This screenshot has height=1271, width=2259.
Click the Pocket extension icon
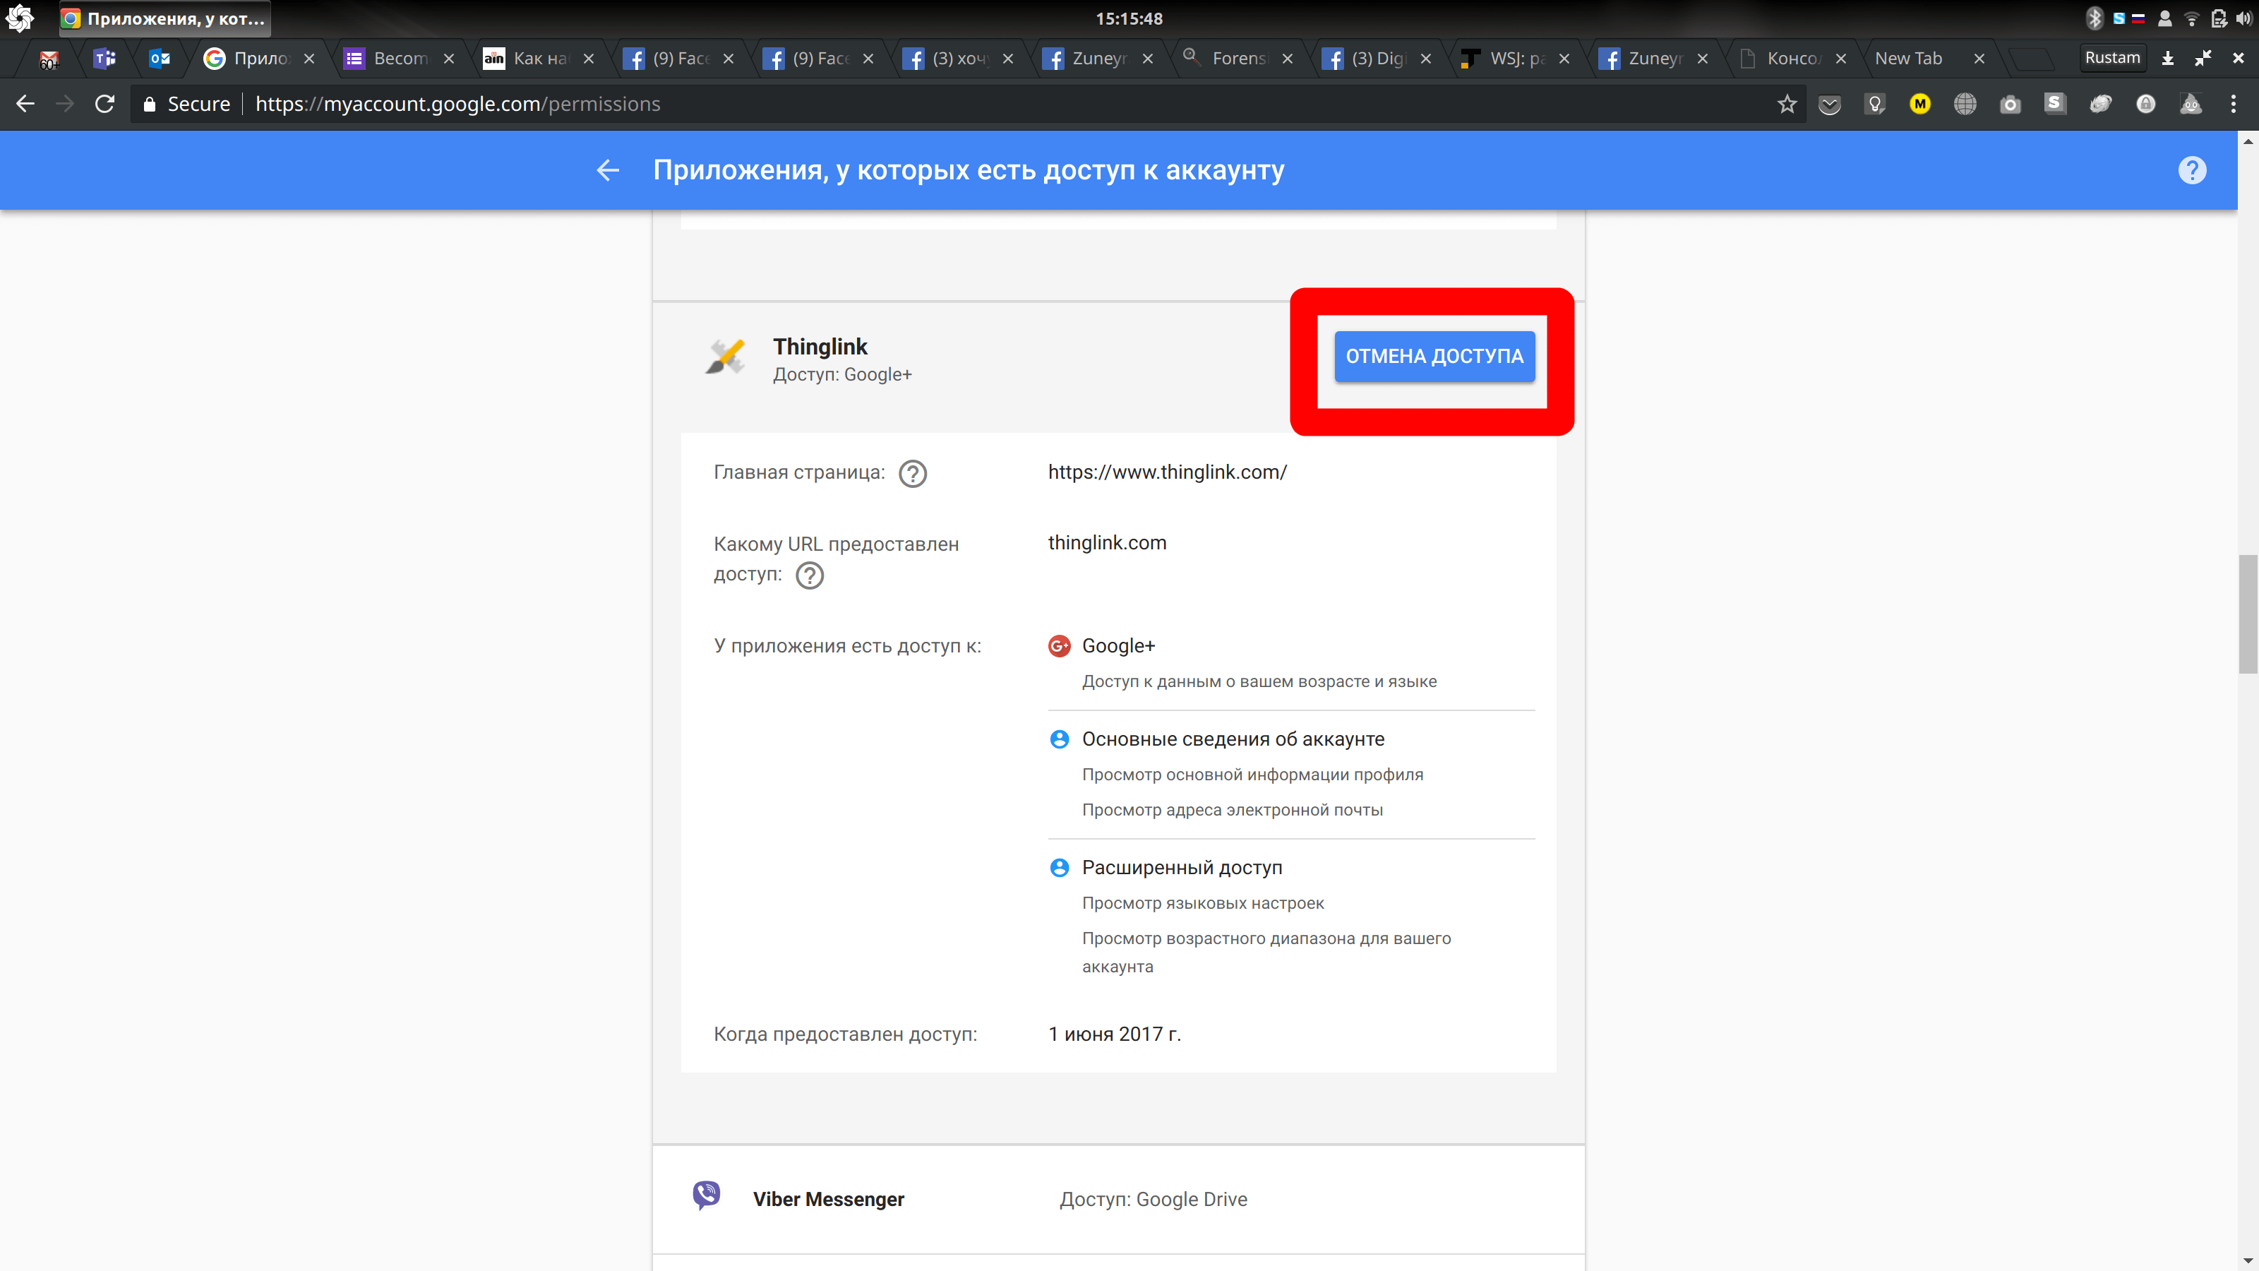tap(1829, 105)
